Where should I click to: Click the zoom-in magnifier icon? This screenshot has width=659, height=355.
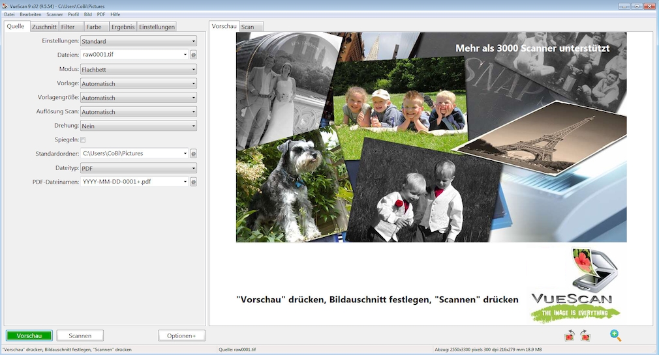pyautogui.click(x=615, y=335)
